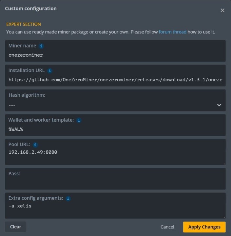Expand the Hash algorithm dropdown chevron
The width and height of the screenshot is (231, 236).
pos(219,105)
